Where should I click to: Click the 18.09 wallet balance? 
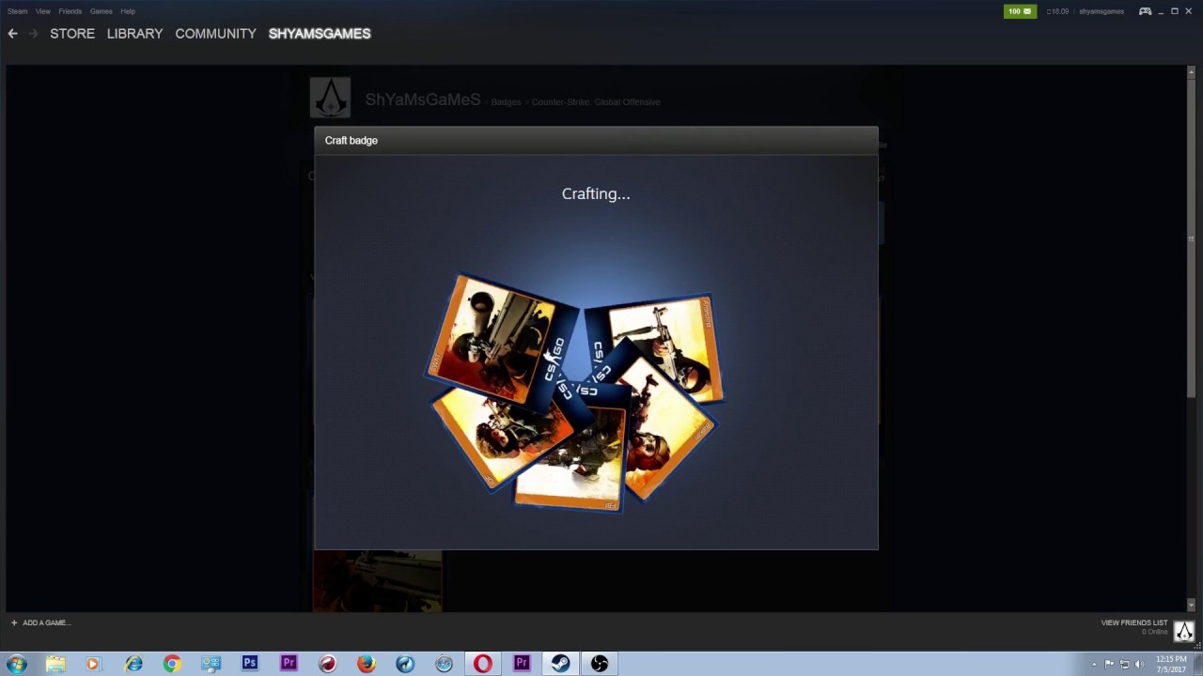click(1057, 11)
